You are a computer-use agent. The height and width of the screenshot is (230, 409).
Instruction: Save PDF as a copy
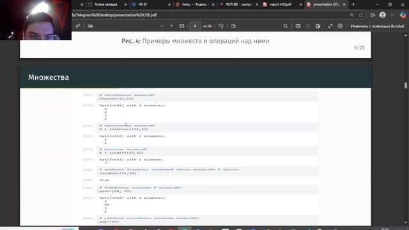[318, 26]
